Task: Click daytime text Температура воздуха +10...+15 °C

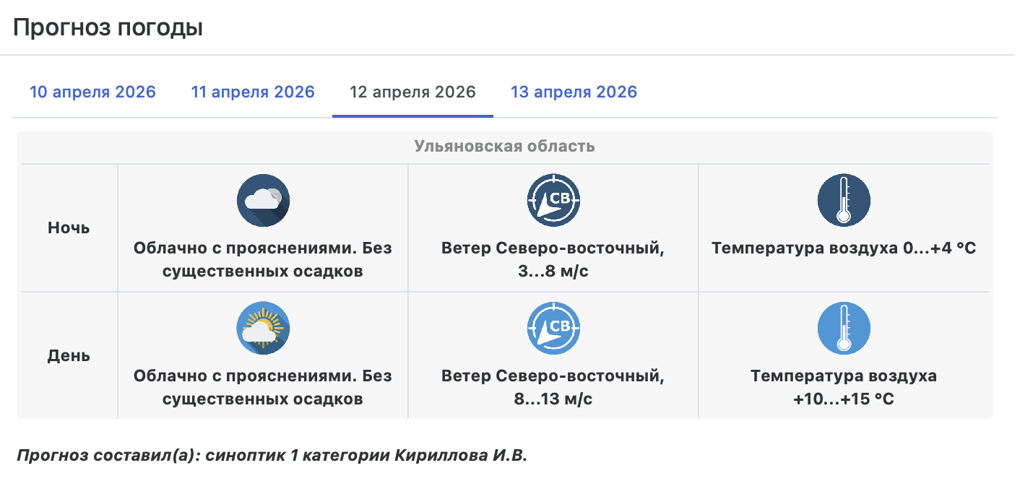Action: click(844, 387)
